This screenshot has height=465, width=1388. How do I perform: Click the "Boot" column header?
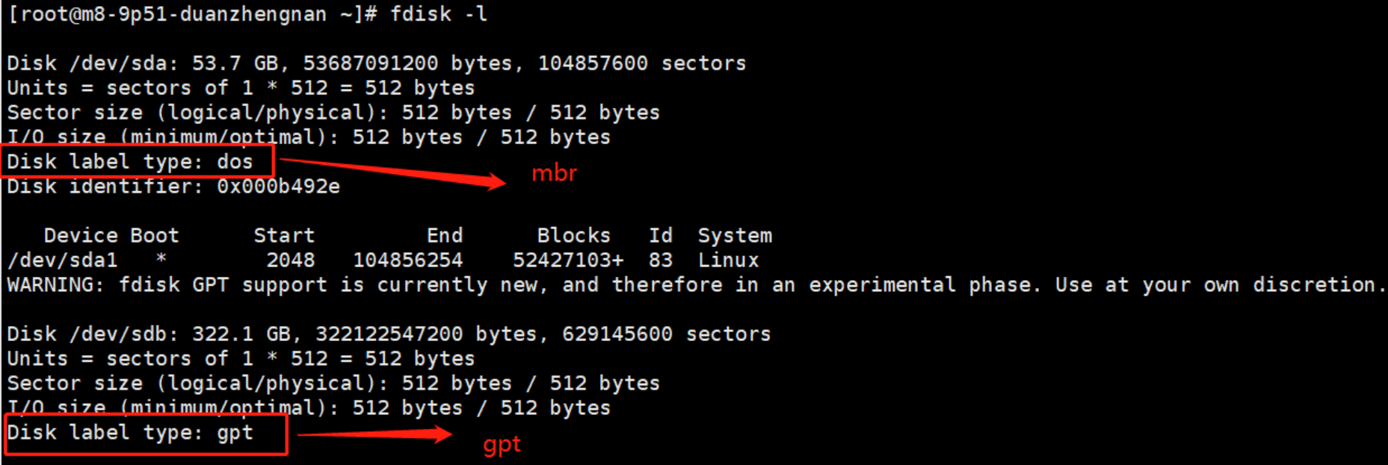[155, 235]
